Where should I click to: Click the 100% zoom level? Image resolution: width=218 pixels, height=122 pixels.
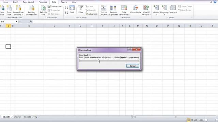(201, 120)
